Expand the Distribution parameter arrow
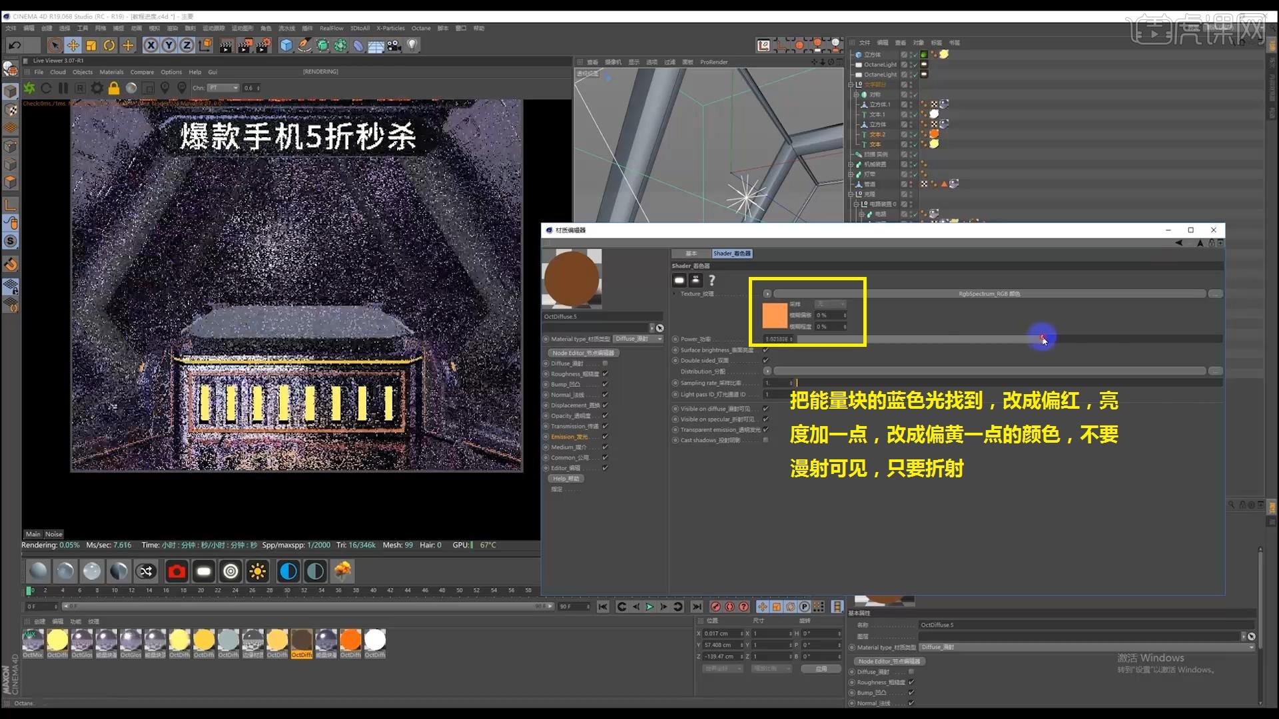1279x719 pixels. (767, 371)
